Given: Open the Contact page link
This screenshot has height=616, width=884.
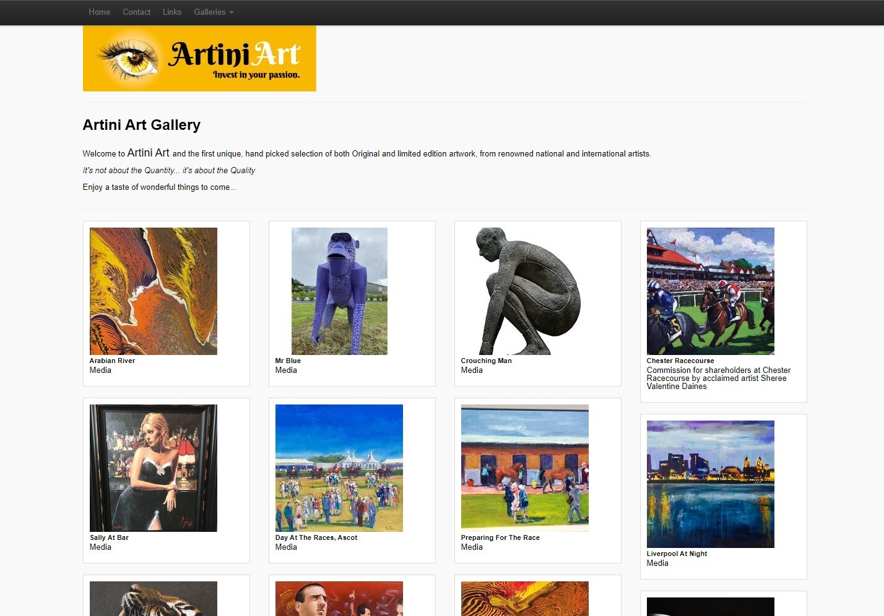Looking at the screenshot, I should [136, 12].
